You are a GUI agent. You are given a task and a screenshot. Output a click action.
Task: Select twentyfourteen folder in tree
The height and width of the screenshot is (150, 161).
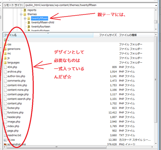(x=41, y=27)
